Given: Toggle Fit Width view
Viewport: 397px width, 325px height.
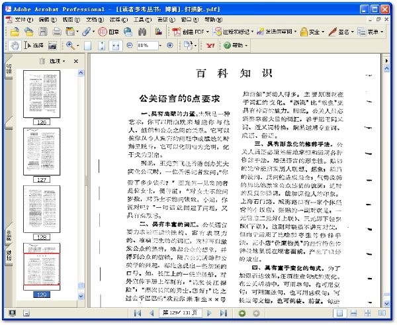Looking at the screenshot, I should (116, 46).
